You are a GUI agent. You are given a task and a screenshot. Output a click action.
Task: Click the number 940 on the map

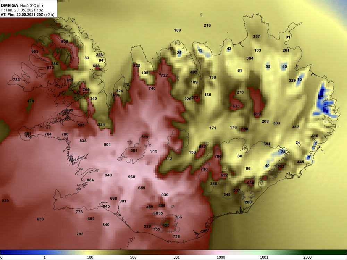point(108,175)
